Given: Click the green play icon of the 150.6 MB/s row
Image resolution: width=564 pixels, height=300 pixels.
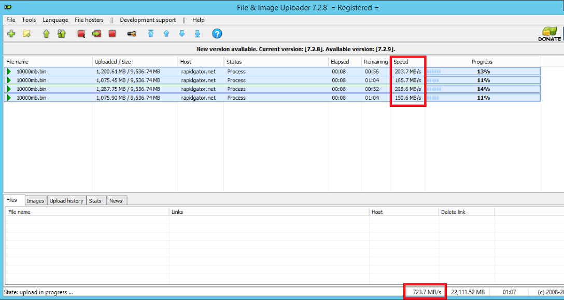Looking at the screenshot, I should point(9,98).
